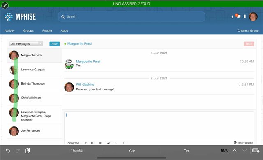The width and height of the screenshot is (263, 160).
Task: Open the All messages filter dropdown
Action: pyautogui.click(x=26, y=44)
